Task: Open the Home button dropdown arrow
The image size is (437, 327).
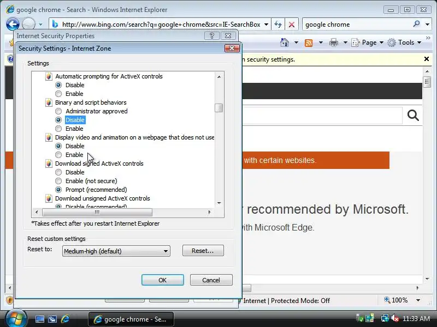Action: tap(296, 43)
